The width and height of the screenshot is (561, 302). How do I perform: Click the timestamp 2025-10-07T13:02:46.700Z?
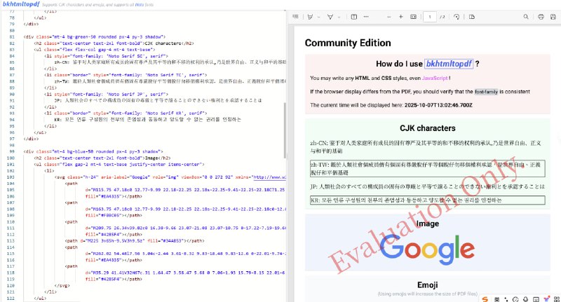(438, 105)
